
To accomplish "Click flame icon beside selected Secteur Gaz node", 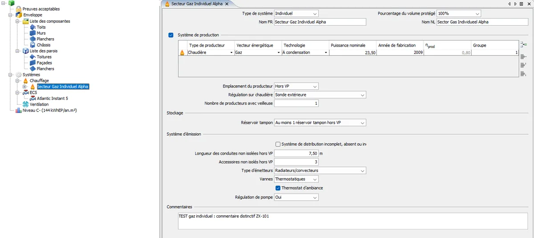I will (x=32, y=87).
